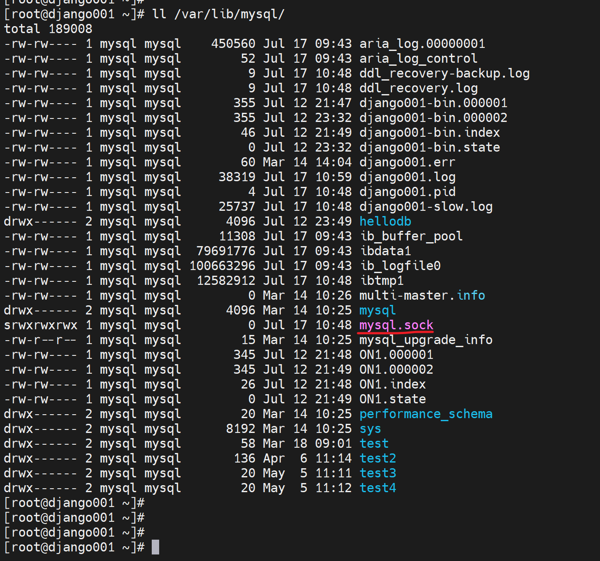Click the underlined mysql.sock file name
Viewport: 600px width, 561px height.
tap(396, 325)
